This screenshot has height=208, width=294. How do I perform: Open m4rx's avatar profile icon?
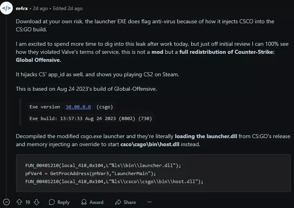point(6,8)
